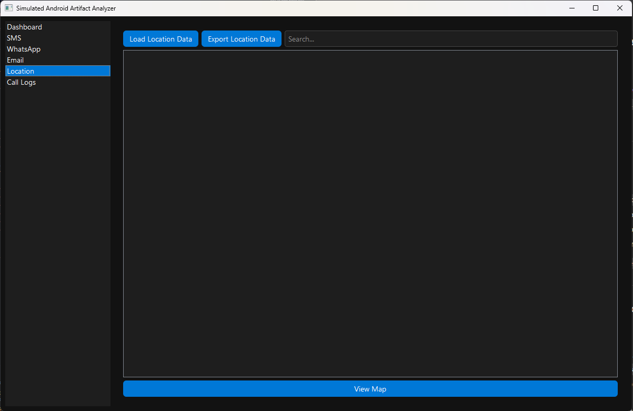Click inside the empty location results pane

(x=370, y=210)
